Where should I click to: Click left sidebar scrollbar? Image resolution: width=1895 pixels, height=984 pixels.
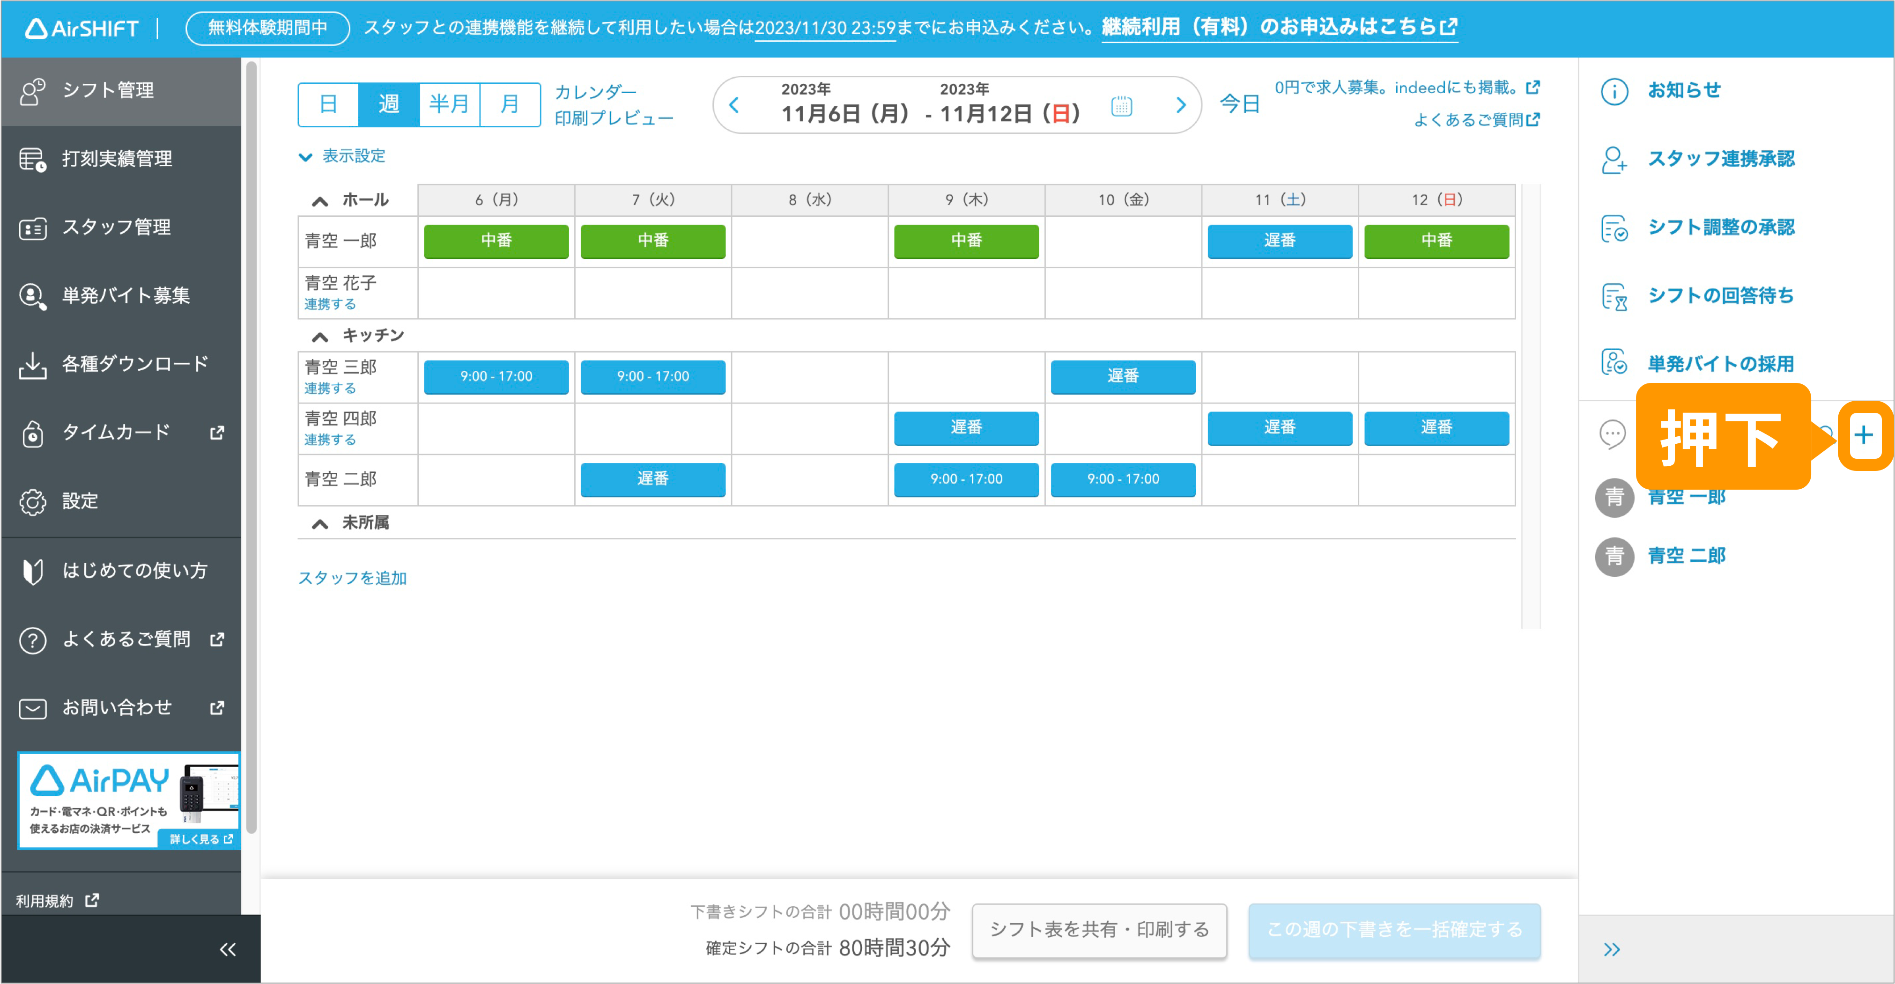tap(251, 448)
